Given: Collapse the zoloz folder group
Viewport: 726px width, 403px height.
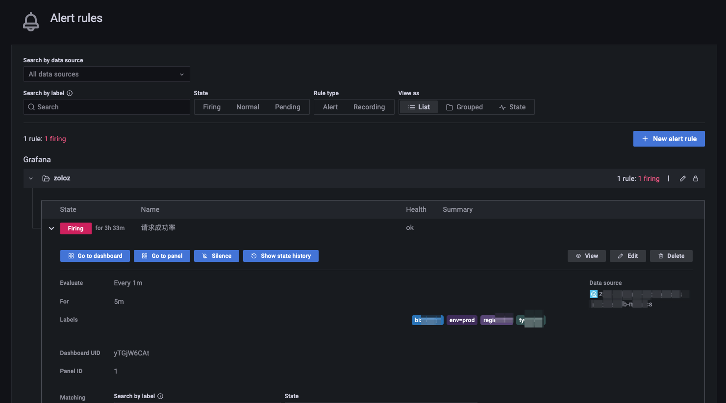Looking at the screenshot, I should (31, 178).
